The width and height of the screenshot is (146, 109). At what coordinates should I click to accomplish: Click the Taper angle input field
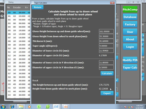(106, 46)
